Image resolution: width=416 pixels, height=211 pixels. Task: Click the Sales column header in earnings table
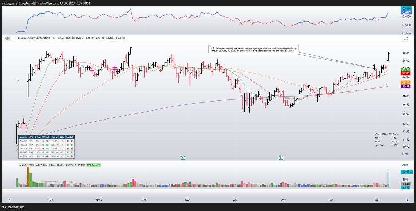click(55, 137)
